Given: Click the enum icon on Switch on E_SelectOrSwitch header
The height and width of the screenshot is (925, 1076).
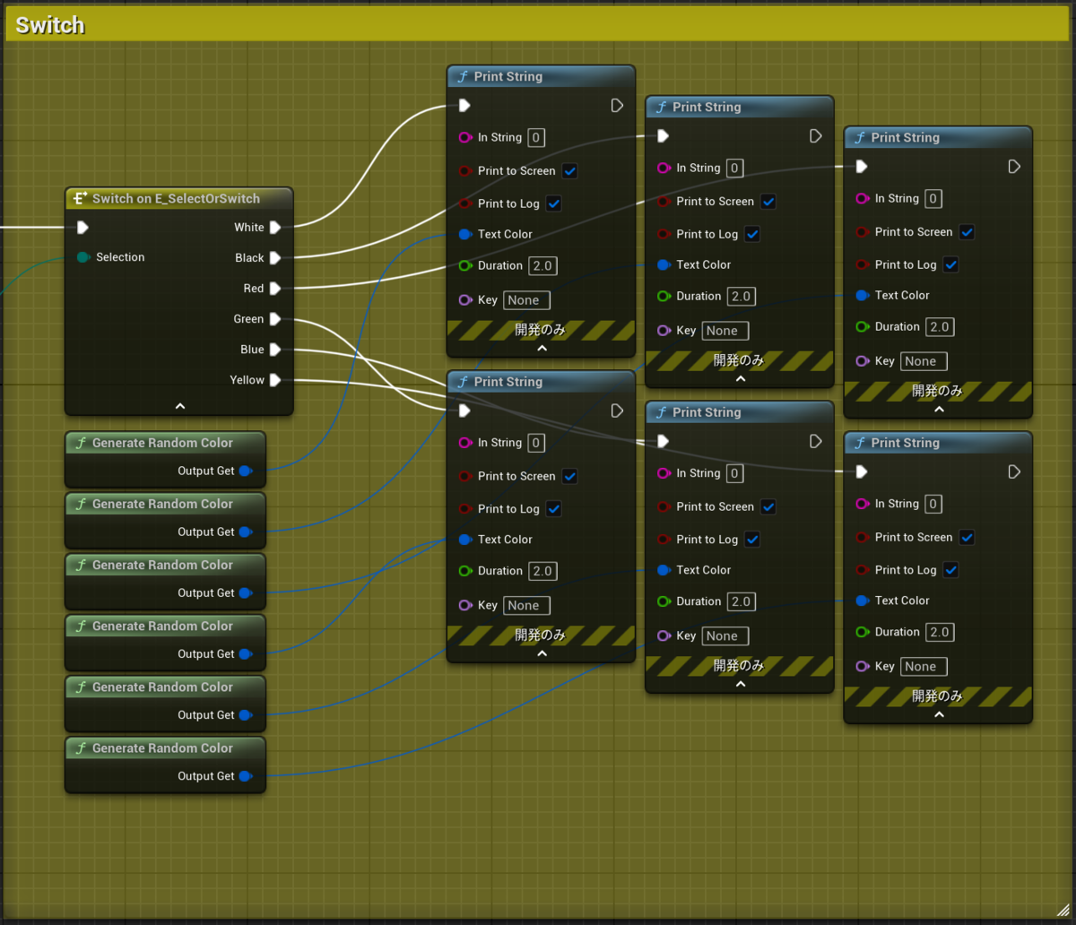Looking at the screenshot, I should click(78, 198).
